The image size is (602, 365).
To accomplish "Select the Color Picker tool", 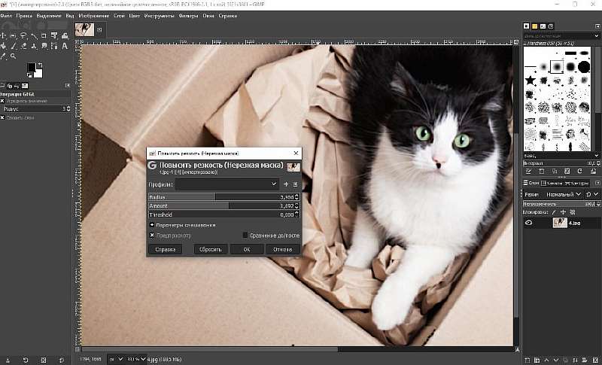I will [4, 56].
